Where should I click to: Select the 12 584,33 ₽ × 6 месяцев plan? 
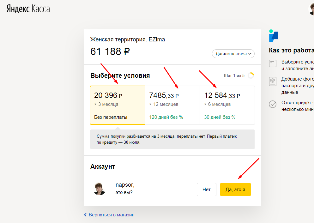tap(227, 105)
